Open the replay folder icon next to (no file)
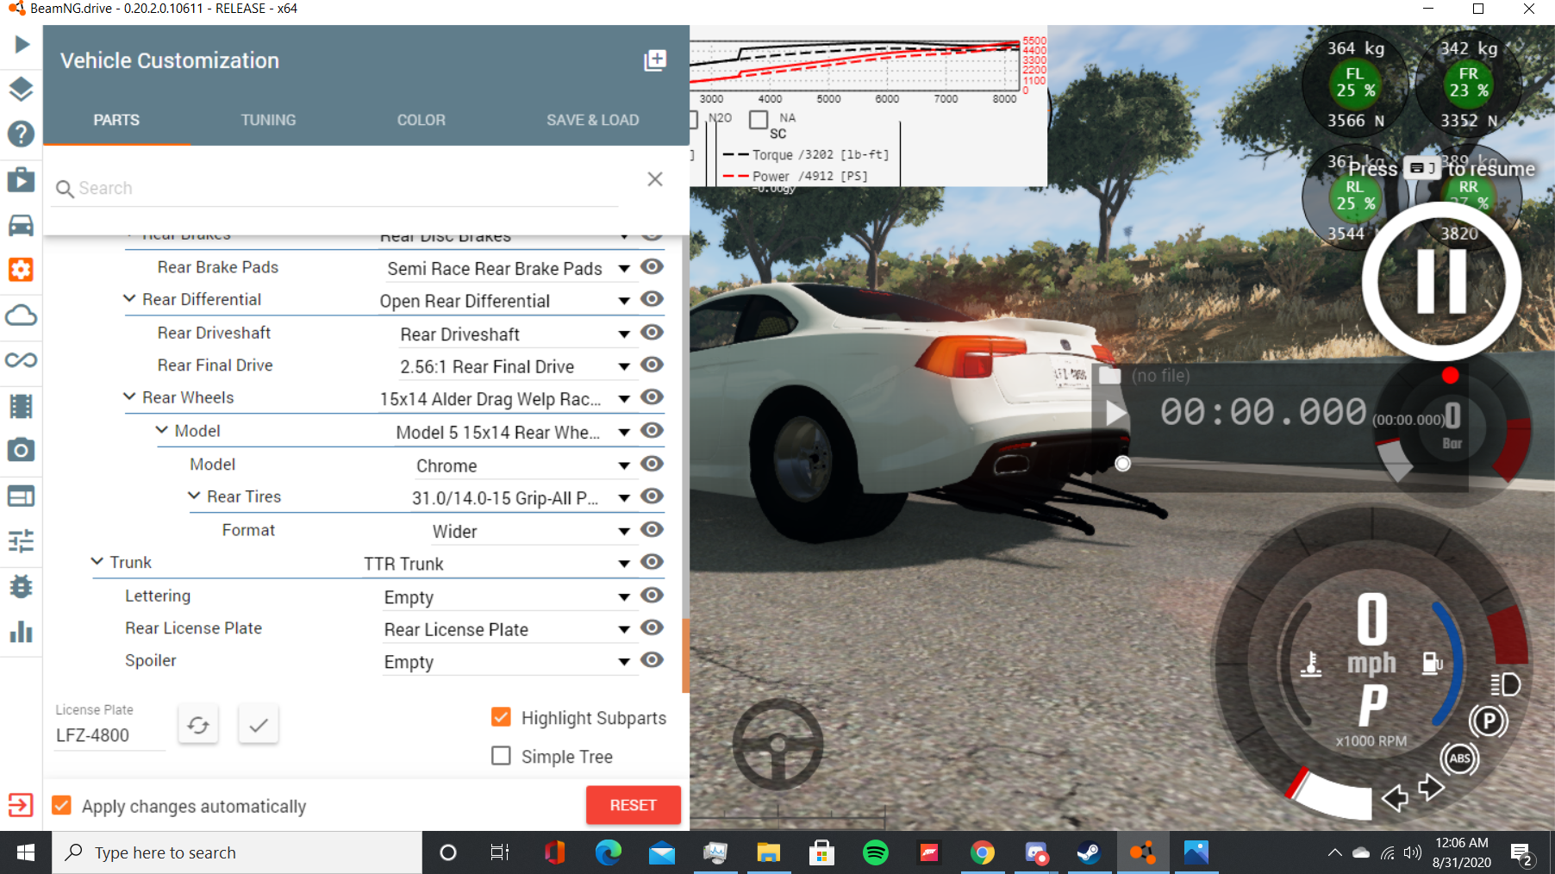 pyautogui.click(x=1109, y=376)
